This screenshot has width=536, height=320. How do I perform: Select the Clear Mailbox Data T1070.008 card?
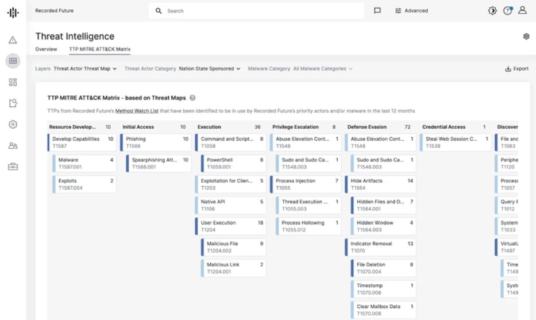[383, 310]
